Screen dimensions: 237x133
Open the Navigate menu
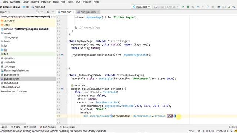(x=15, y=2)
